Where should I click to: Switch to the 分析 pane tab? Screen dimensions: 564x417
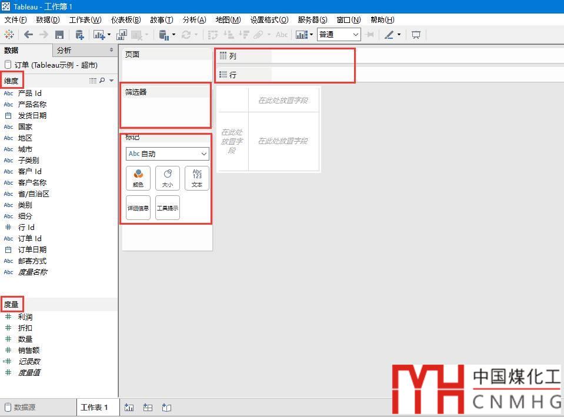(x=64, y=51)
